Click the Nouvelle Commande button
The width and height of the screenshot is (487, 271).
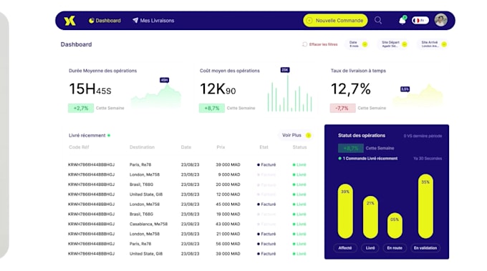tap(335, 21)
